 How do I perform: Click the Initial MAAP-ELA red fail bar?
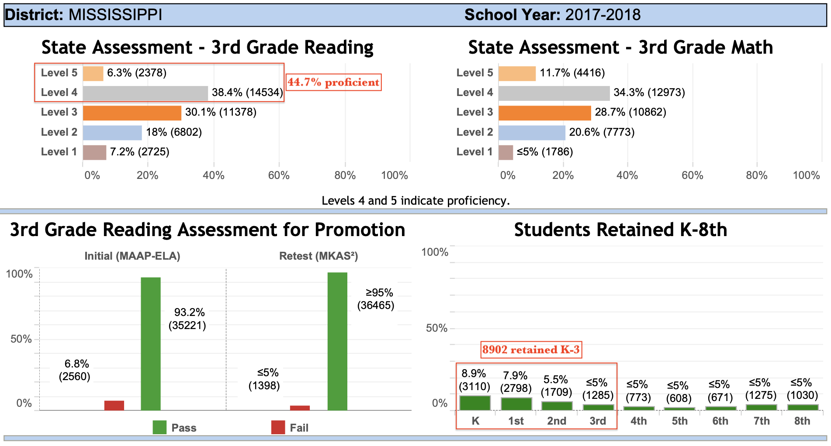pyautogui.click(x=114, y=405)
